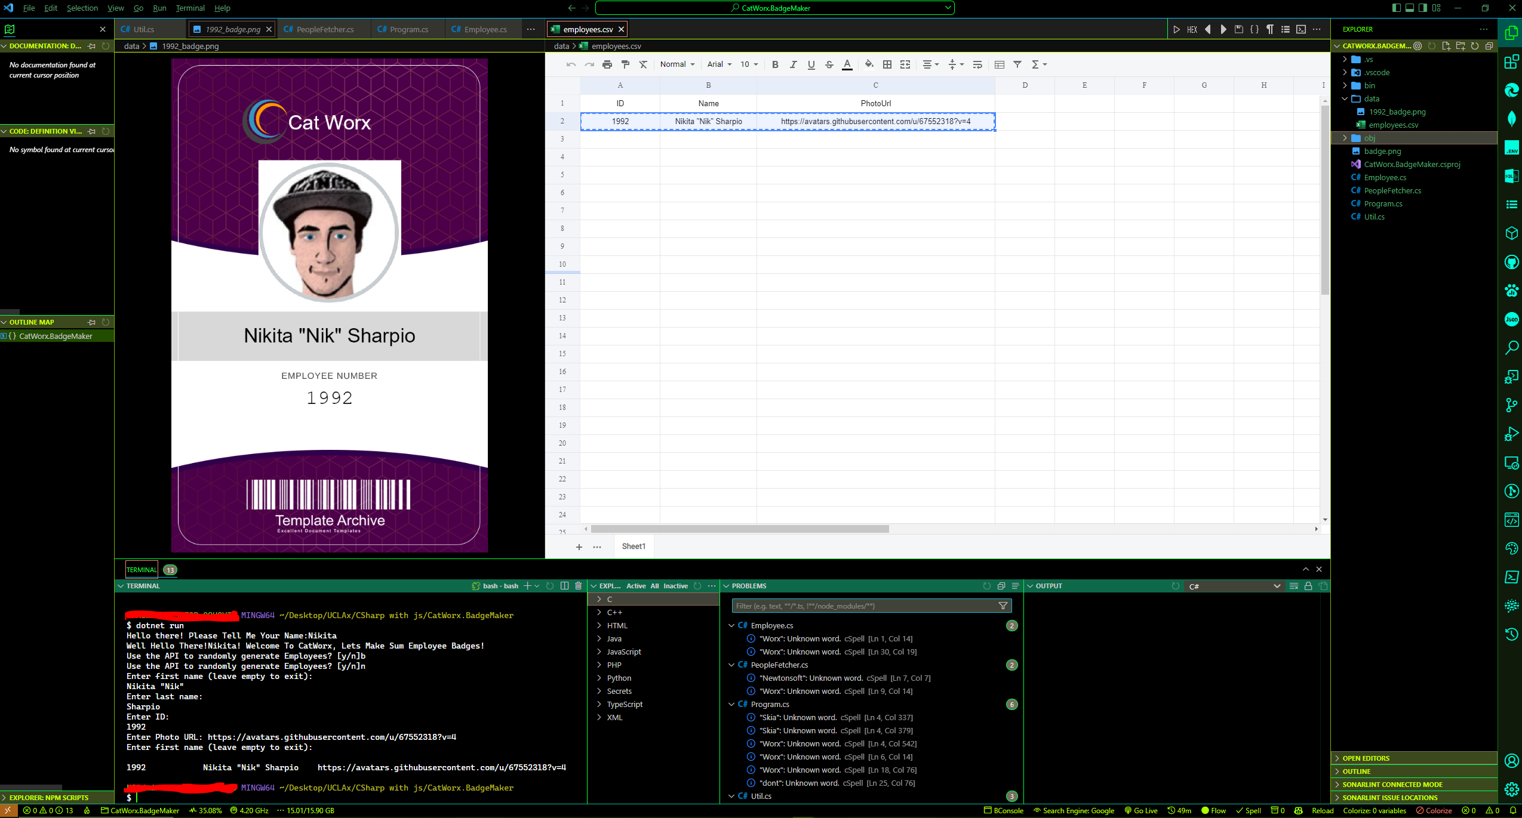Collapse the Program.cs problems group
This screenshot has width=1522, height=818.
click(x=731, y=704)
